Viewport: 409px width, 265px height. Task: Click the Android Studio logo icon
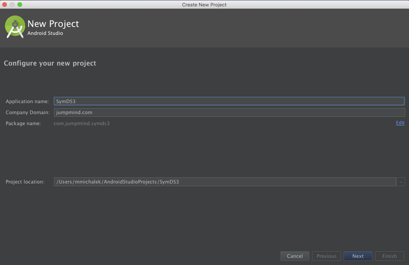15,27
